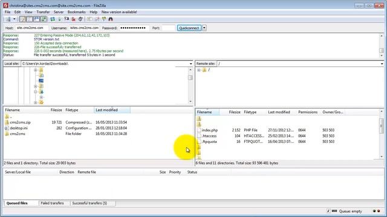Image resolution: width=387 pixels, height=217 pixels.
Task: Open the directory listing filters dialog
Action: pos(89,19)
